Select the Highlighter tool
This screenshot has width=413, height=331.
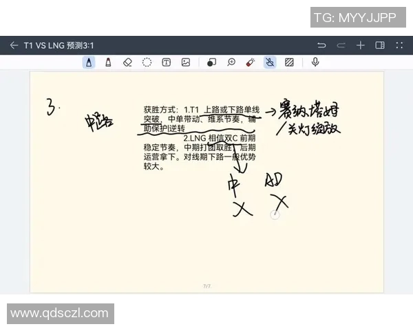108,63
